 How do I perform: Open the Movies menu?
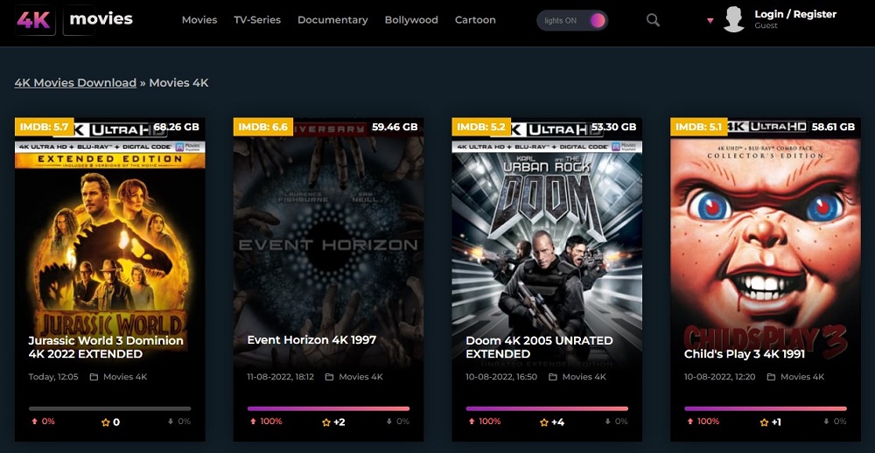pyautogui.click(x=199, y=20)
